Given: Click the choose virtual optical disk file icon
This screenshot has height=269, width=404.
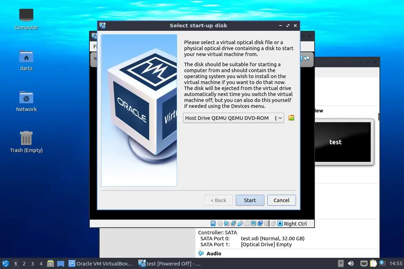Looking at the screenshot, I should (x=291, y=118).
